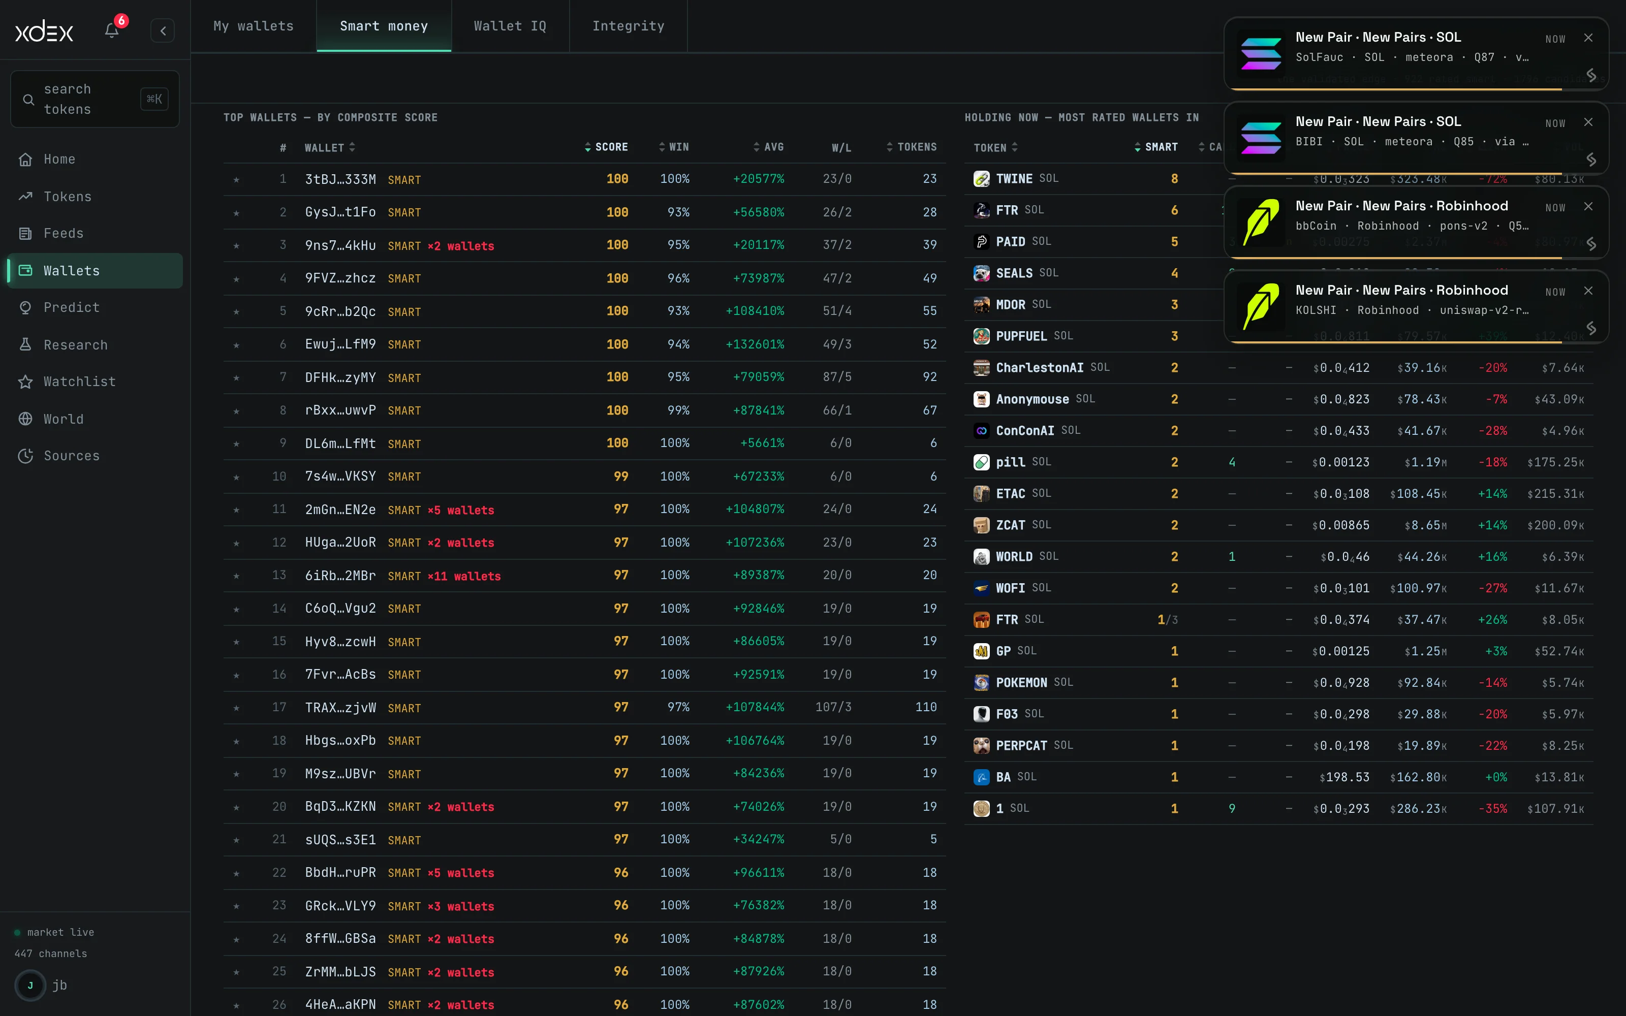Star wallet TRAX…zjvW

(x=236, y=708)
